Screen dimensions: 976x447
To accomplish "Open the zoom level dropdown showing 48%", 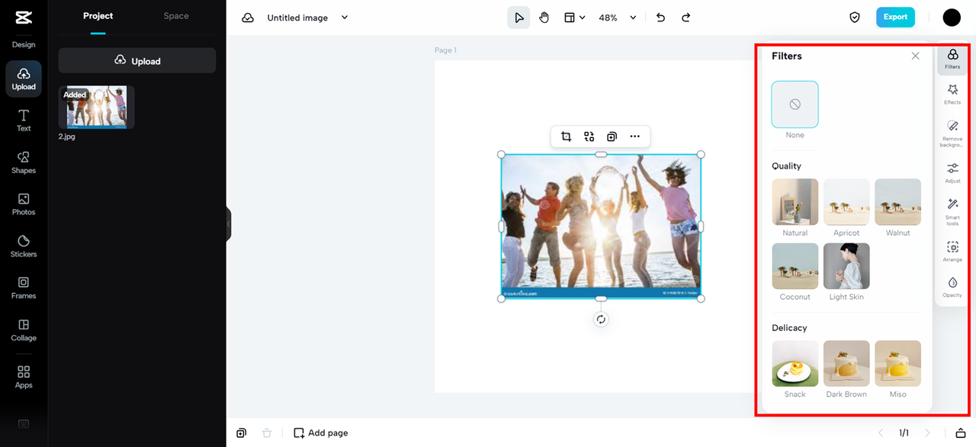I will (x=616, y=17).
